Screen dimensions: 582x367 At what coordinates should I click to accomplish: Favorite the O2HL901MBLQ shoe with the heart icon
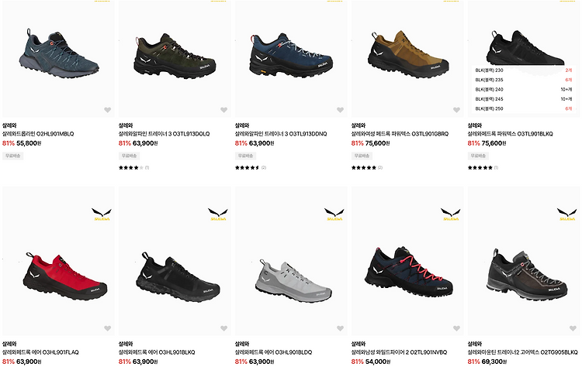coord(108,110)
